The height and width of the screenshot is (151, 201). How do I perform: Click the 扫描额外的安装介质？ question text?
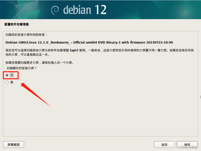pos(21,68)
